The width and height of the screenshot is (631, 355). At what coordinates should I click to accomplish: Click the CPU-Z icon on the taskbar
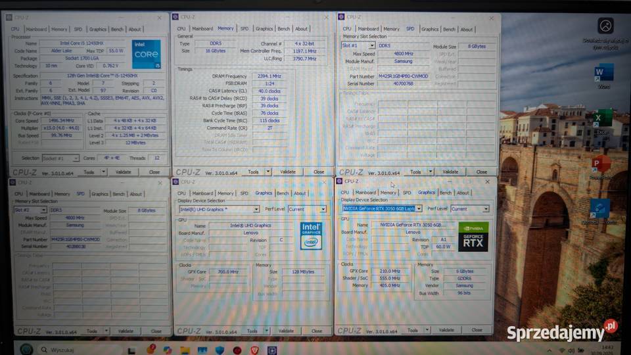[x=272, y=350]
